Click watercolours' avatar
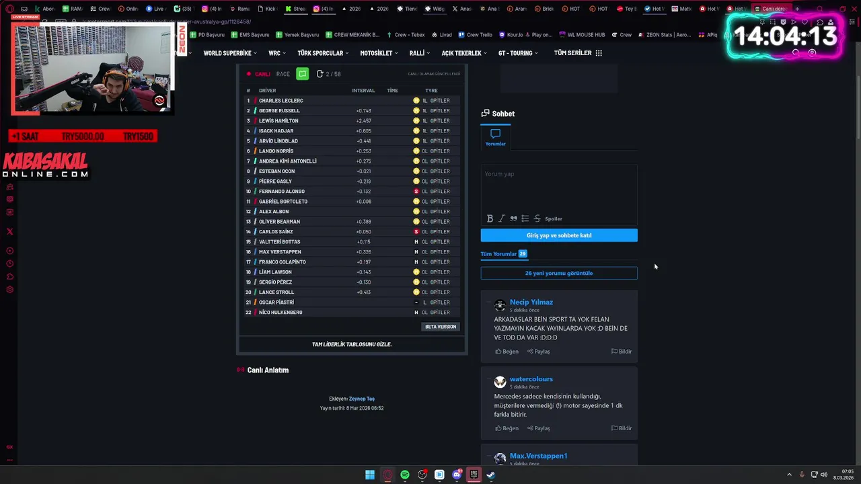Screen dimensions: 861x484 click(x=500, y=382)
